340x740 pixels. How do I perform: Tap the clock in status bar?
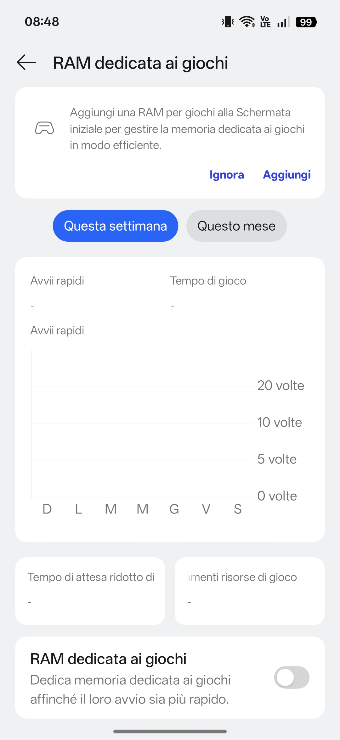[x=42, y=22]
